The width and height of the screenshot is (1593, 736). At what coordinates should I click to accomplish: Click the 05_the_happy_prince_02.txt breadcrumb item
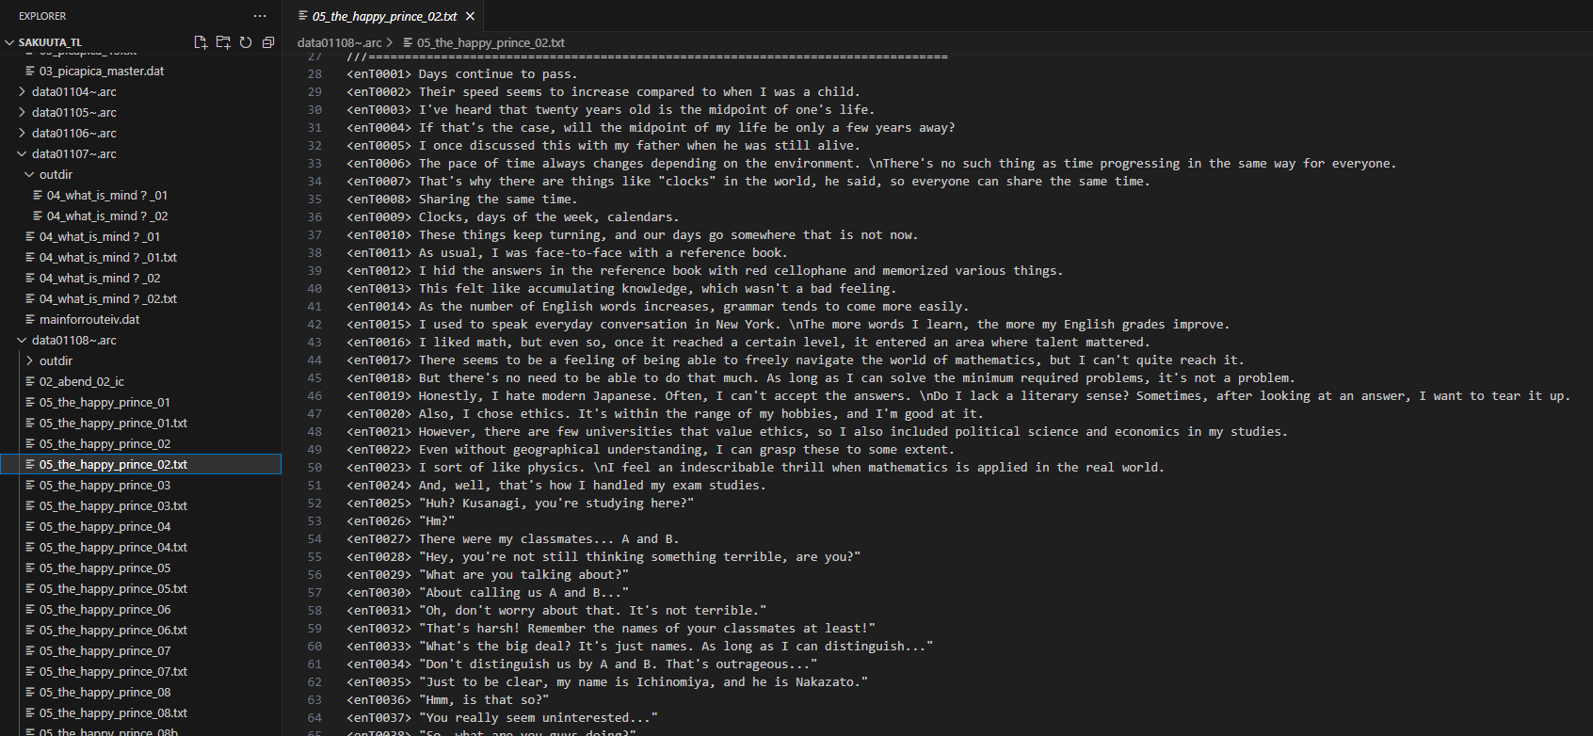pyautogui.click(x=490, y=42)
